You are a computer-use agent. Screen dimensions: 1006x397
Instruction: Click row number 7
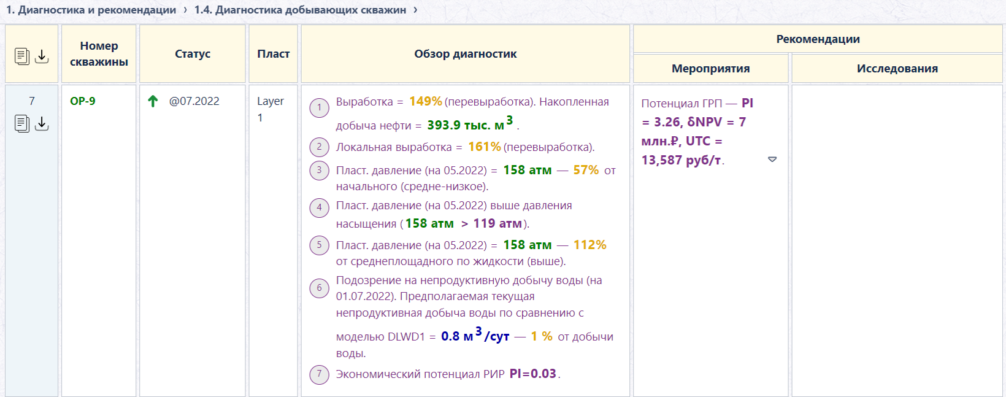coord(32,101)
